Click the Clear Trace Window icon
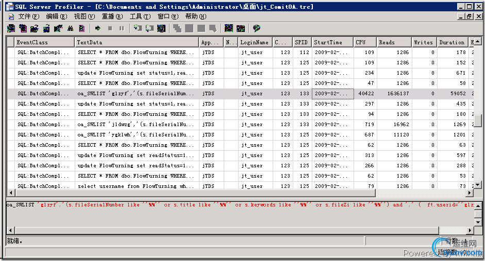 81,28
